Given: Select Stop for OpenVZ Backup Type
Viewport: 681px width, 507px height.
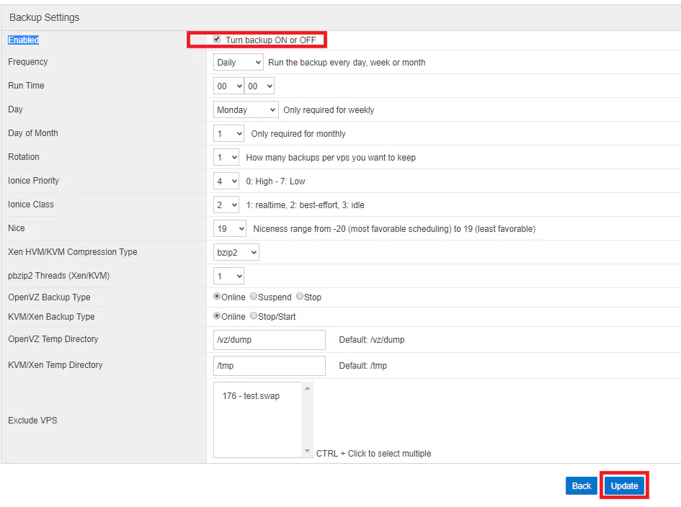Looking at the screenshot, I should tap(300, 297).
